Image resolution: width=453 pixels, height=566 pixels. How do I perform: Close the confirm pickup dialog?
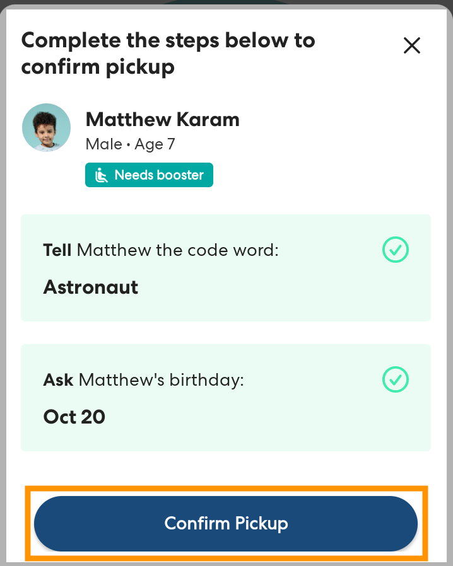coord(412,45)
